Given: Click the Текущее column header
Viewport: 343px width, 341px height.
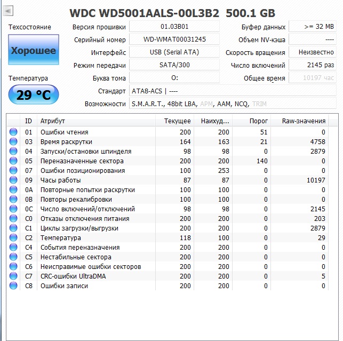Looking at the screenshot, I should point(174,121).
